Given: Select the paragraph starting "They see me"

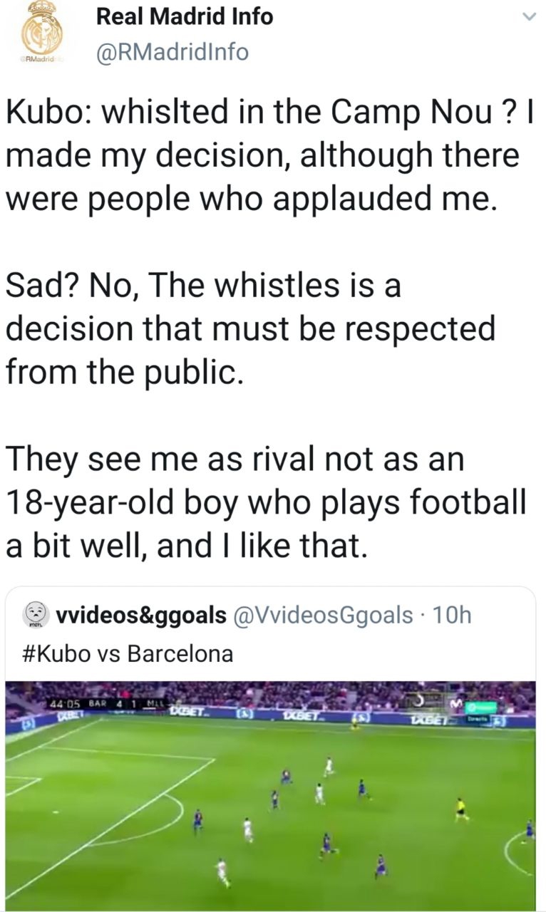Looking at the screenshot, I should (265, 502).
